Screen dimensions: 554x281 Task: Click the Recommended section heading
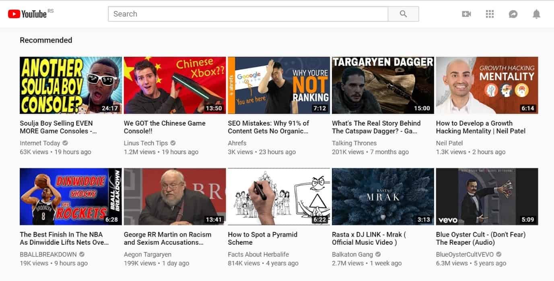click(46, 40)
